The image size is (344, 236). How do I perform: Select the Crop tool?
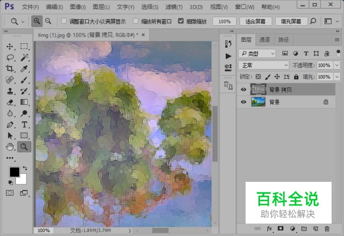pos(9,69)
